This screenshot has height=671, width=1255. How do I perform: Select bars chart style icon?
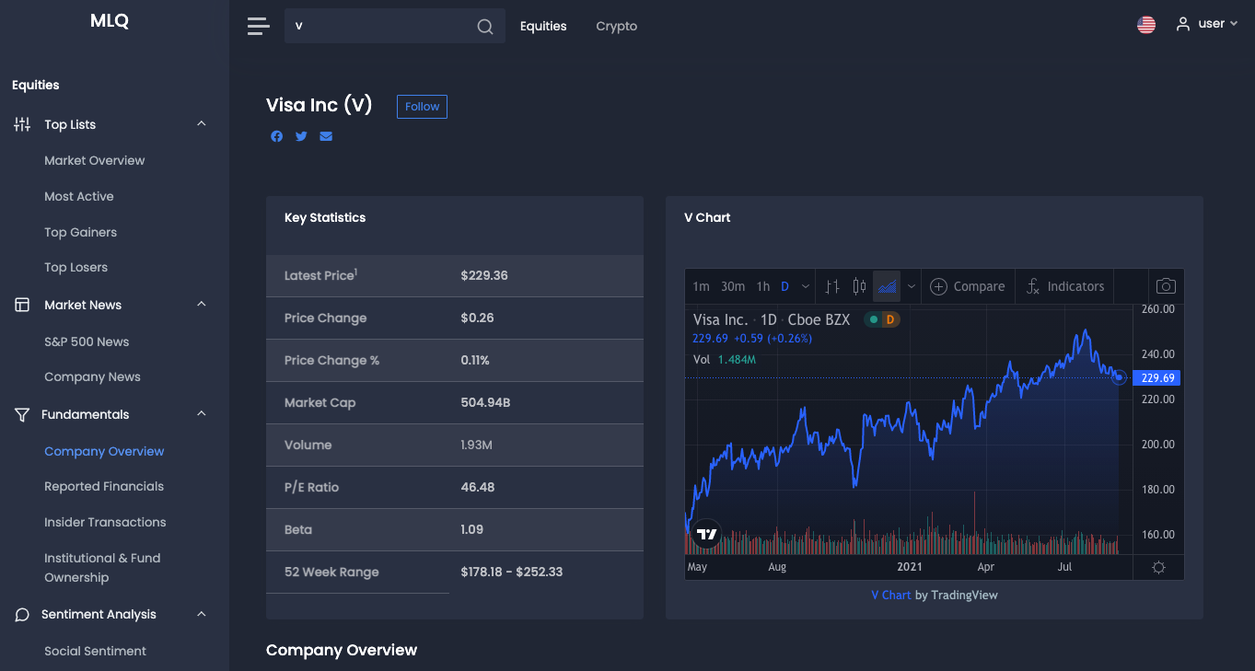pos(832,286)
